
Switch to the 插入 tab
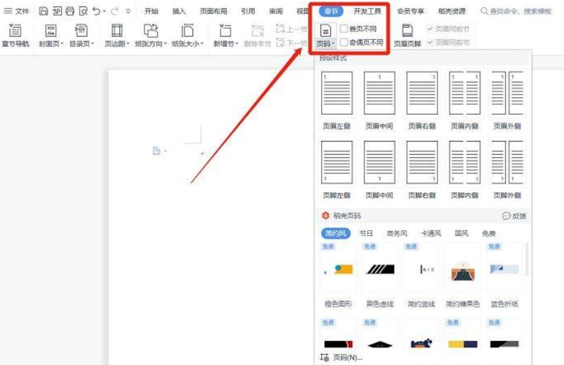179,12
